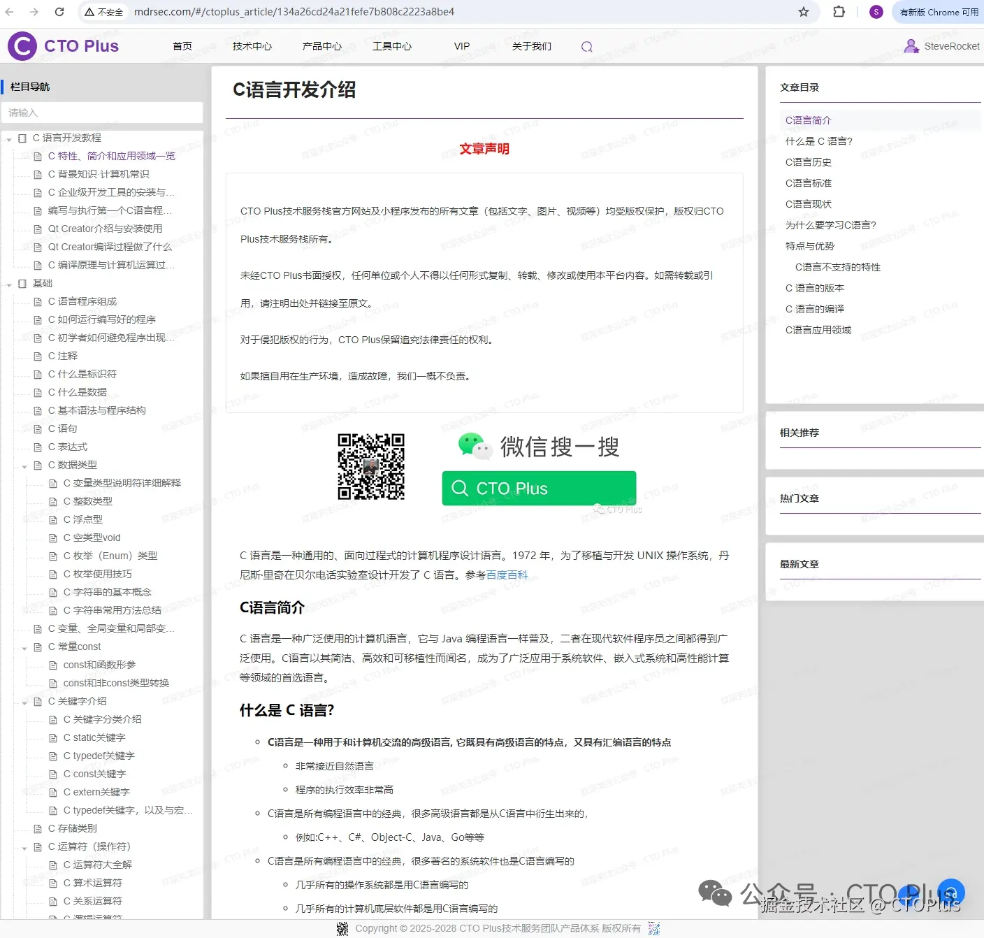Collapse the C 关键字介绍 tree branch
Image resolution: width=984 pixels, height=938 pixels.
coord(25,701)
